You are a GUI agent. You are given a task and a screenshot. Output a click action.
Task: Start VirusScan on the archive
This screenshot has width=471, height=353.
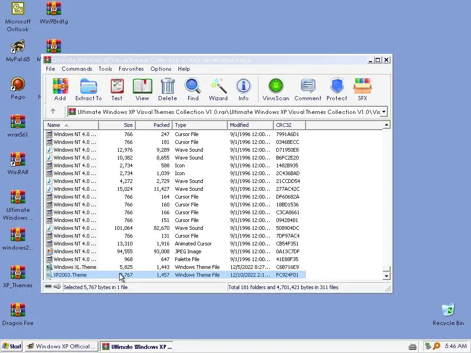276,90
